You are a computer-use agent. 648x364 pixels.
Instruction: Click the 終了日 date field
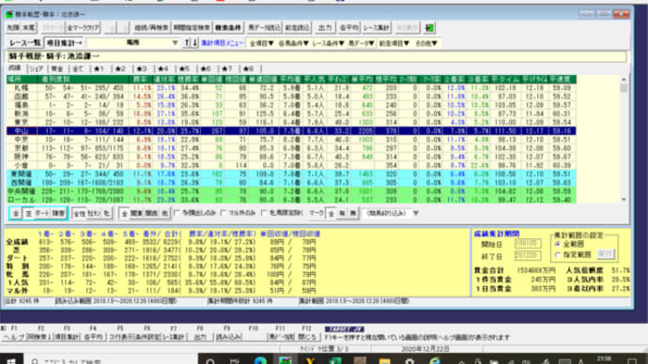click(x=528, y=256)
